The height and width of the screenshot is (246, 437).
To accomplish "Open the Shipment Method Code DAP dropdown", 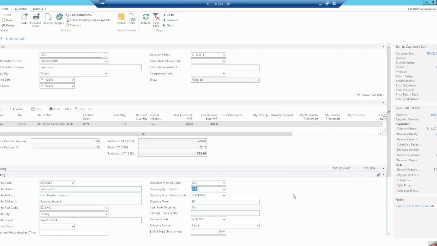I will (x=224, y=183).
